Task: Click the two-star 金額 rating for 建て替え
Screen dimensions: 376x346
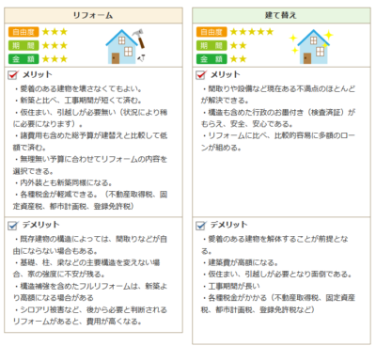Action: (x=238, y=59)
